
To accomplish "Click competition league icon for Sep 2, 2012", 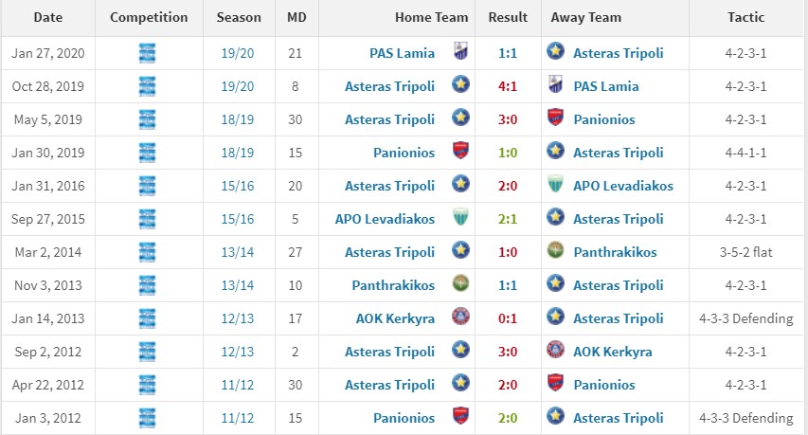I will click(x=147, y=352).
